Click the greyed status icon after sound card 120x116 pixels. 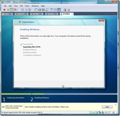106,112
